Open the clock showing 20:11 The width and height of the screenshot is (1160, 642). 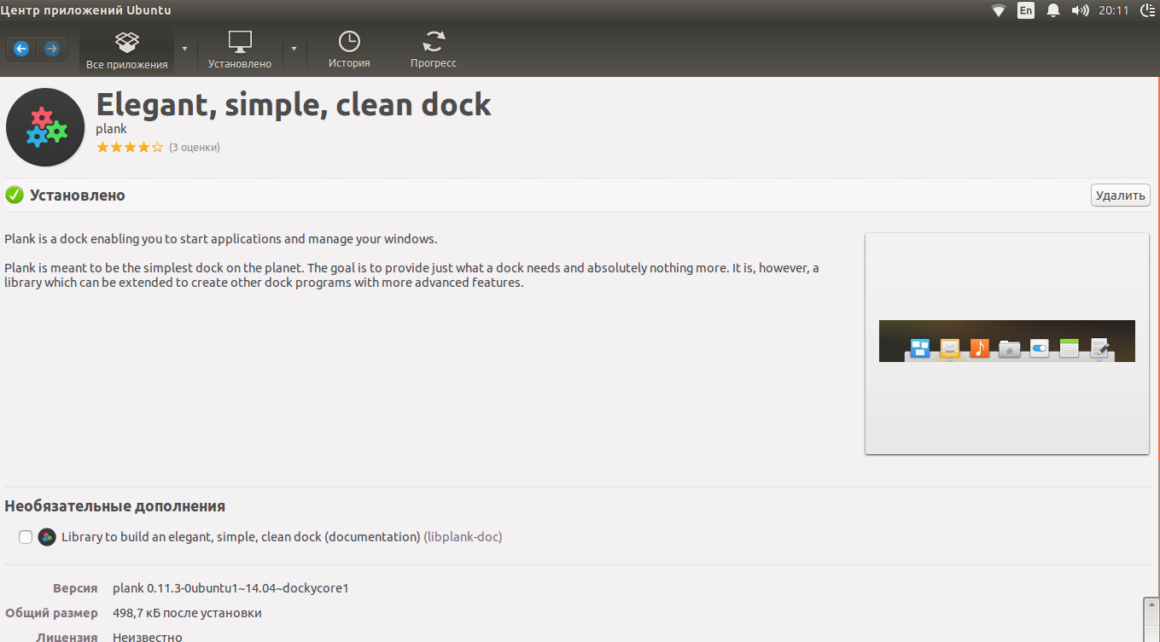[1113, 10]
